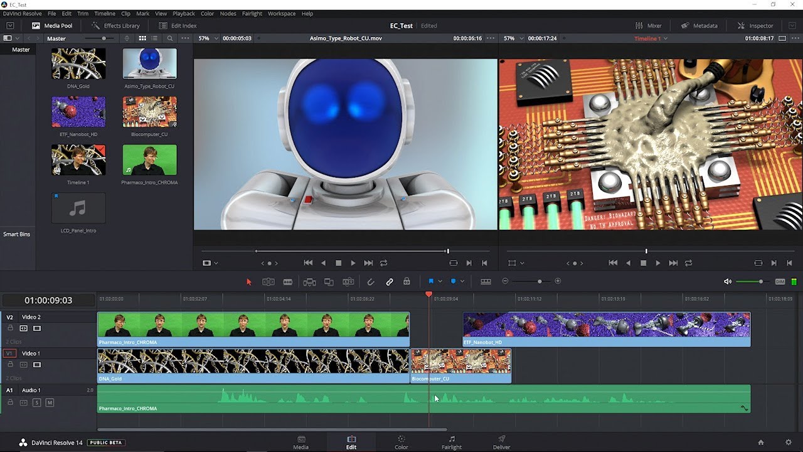Open the Inspector panel
The width and height of the screenshot is (803, 452).
[x=755, y=26]
